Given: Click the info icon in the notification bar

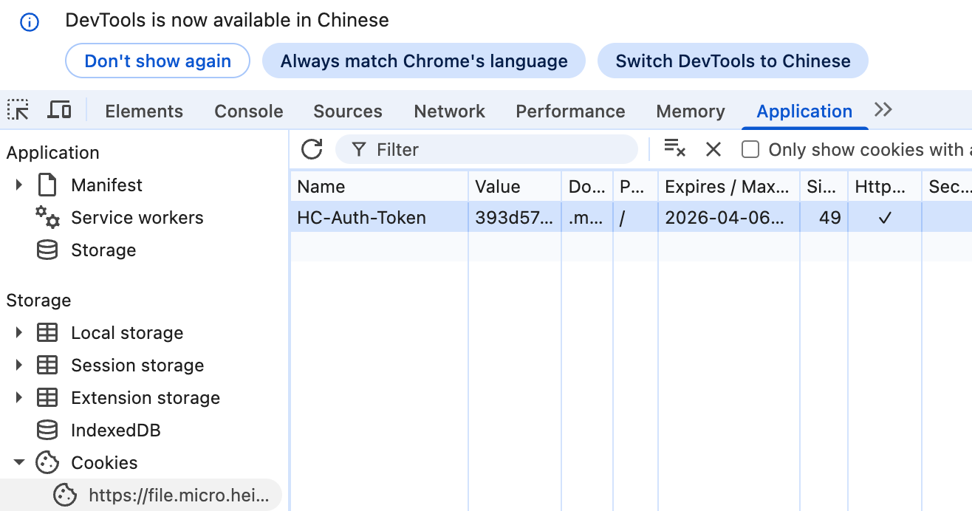Looking at the screenshot, I should (29, 22).
